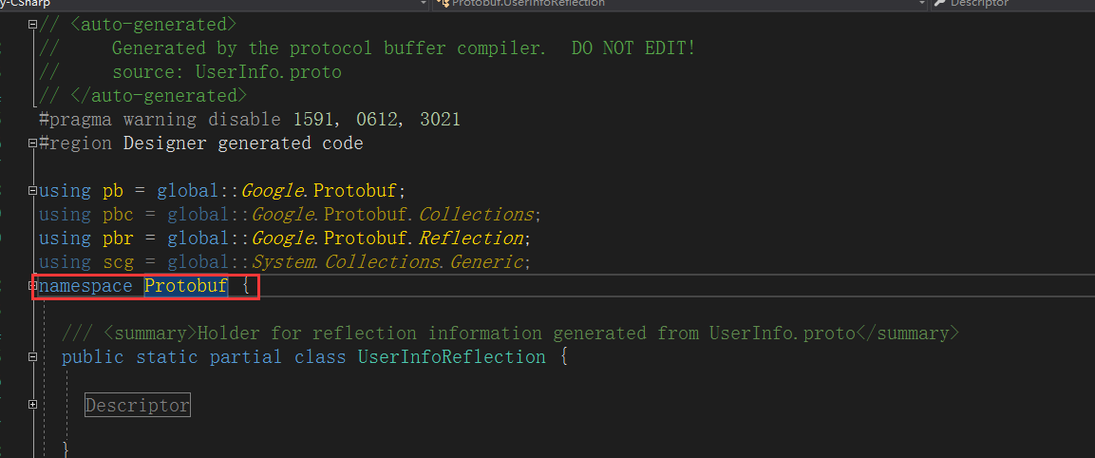Expand the collapsed Descriptor region
The height and width of the screenshot is (458, 1095).
34,405
